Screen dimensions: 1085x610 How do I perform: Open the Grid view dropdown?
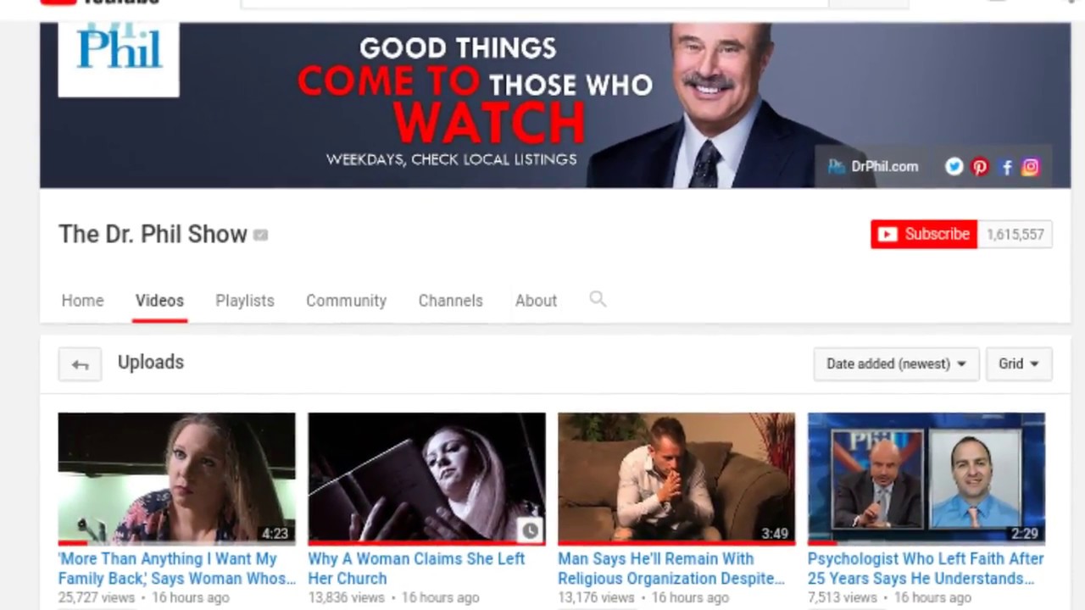coord(1019,363)
